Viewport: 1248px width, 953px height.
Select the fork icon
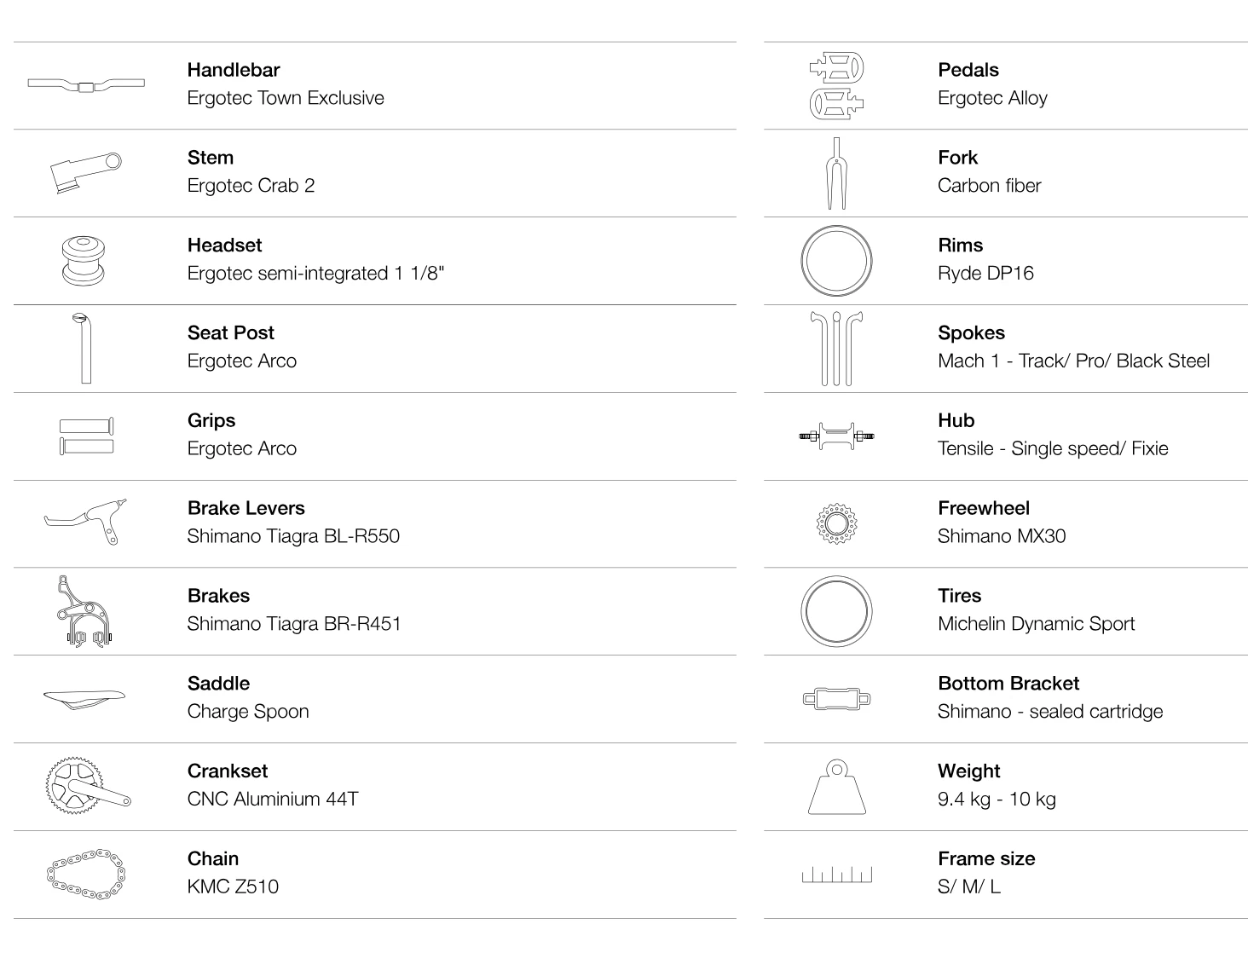click(x=836, y=173)
